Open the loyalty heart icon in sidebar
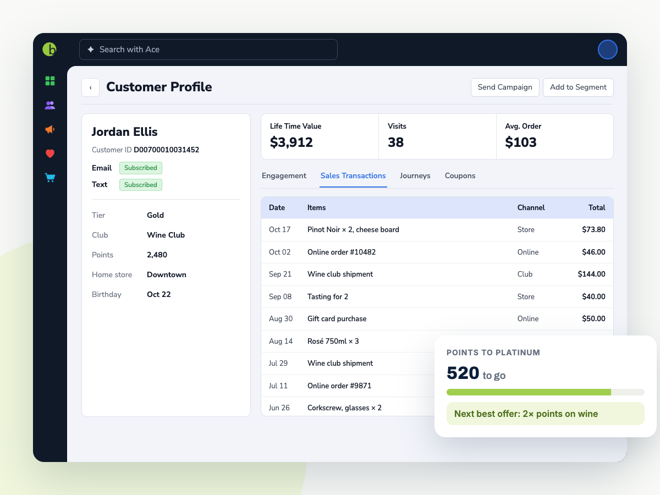660x495 pixels. tap(50, 153)
